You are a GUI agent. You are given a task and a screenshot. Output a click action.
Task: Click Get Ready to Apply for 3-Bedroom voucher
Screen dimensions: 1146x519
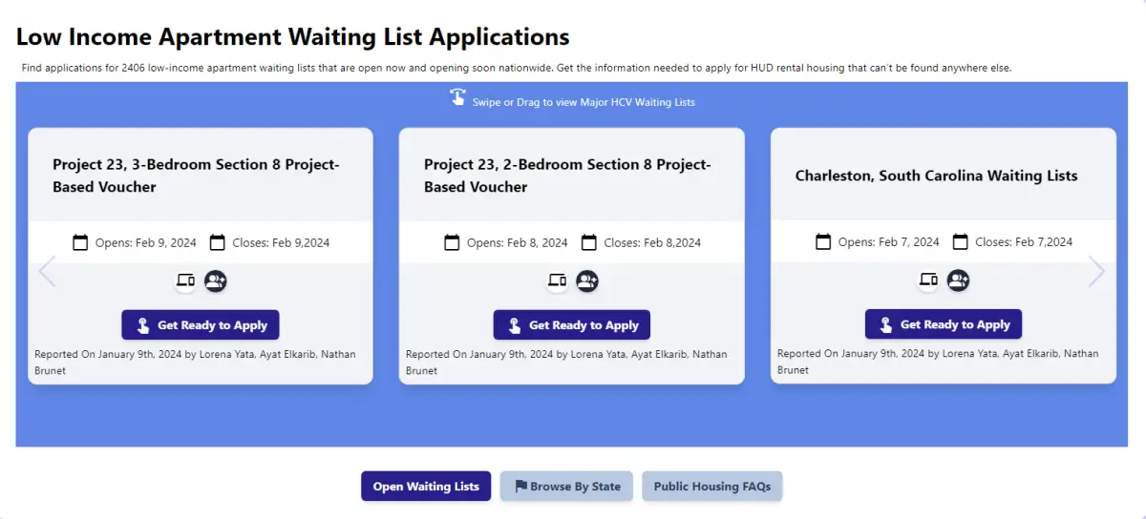pos(201,324)
